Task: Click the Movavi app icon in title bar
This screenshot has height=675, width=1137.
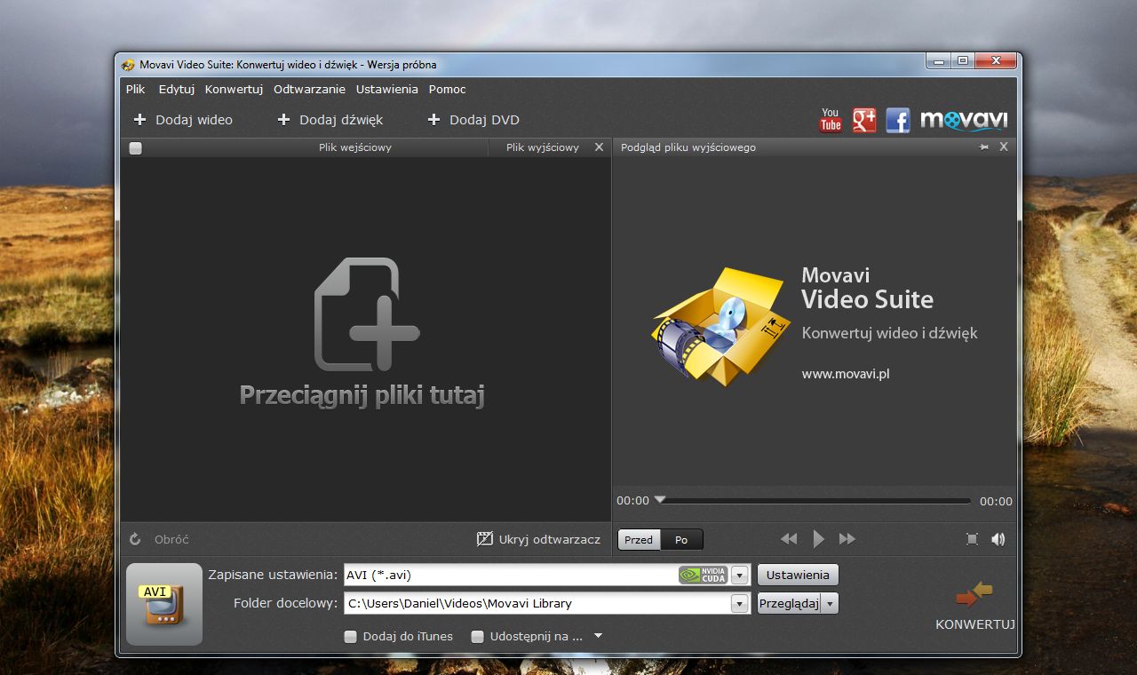Action: coord(128,65)
